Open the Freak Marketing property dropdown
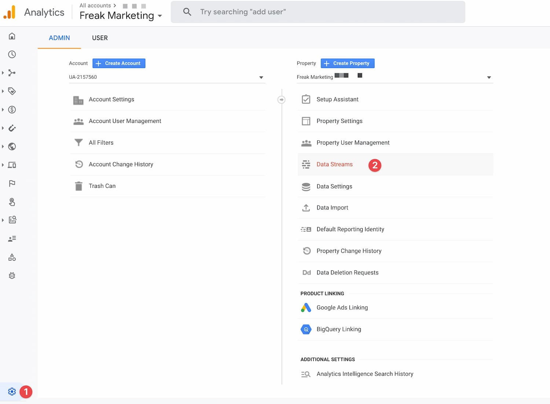This screenshot has width=550, height=404. [x=395, y=77]
